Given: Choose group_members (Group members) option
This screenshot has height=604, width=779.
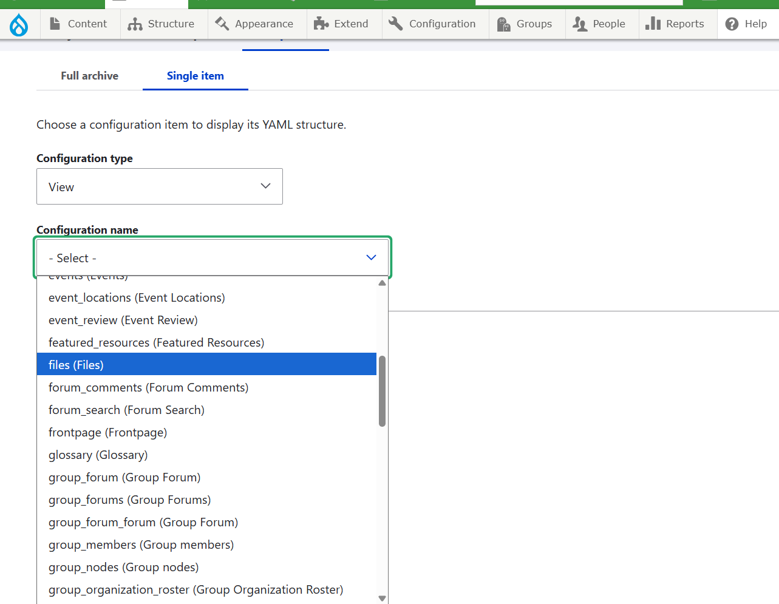Looking at the screenshot, I should coord(141,545).
